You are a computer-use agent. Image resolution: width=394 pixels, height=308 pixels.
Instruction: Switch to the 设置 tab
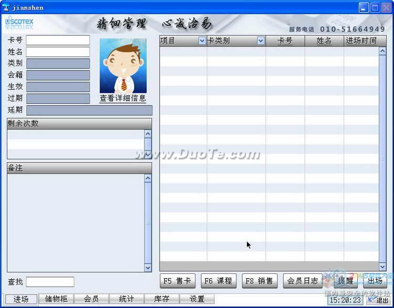197,299
